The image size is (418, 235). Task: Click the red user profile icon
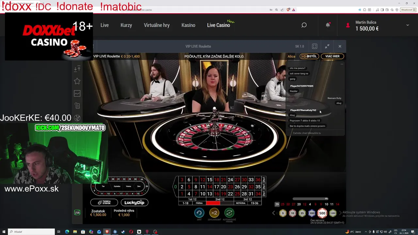coord(348,25)
